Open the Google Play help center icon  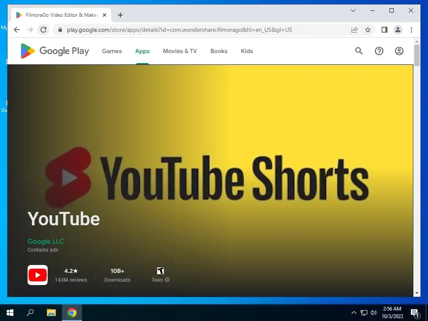click(x=379, y=51)
